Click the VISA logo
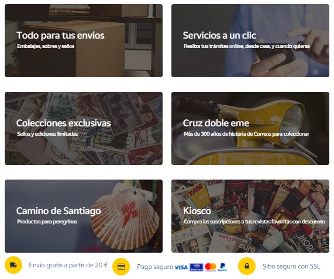Screen dimensions: 334x279 pos(181,267)
